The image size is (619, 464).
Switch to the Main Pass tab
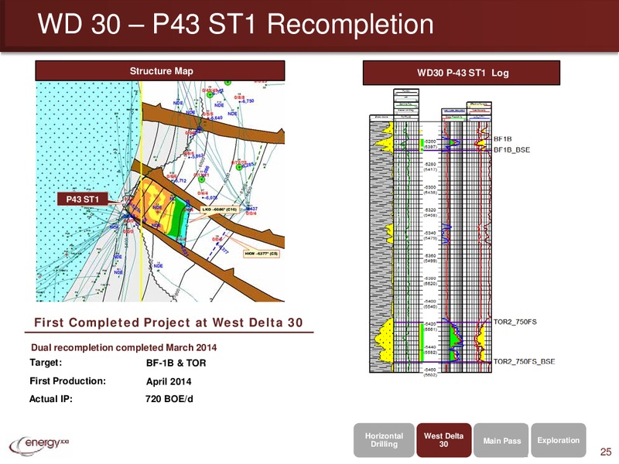[501, 440]
